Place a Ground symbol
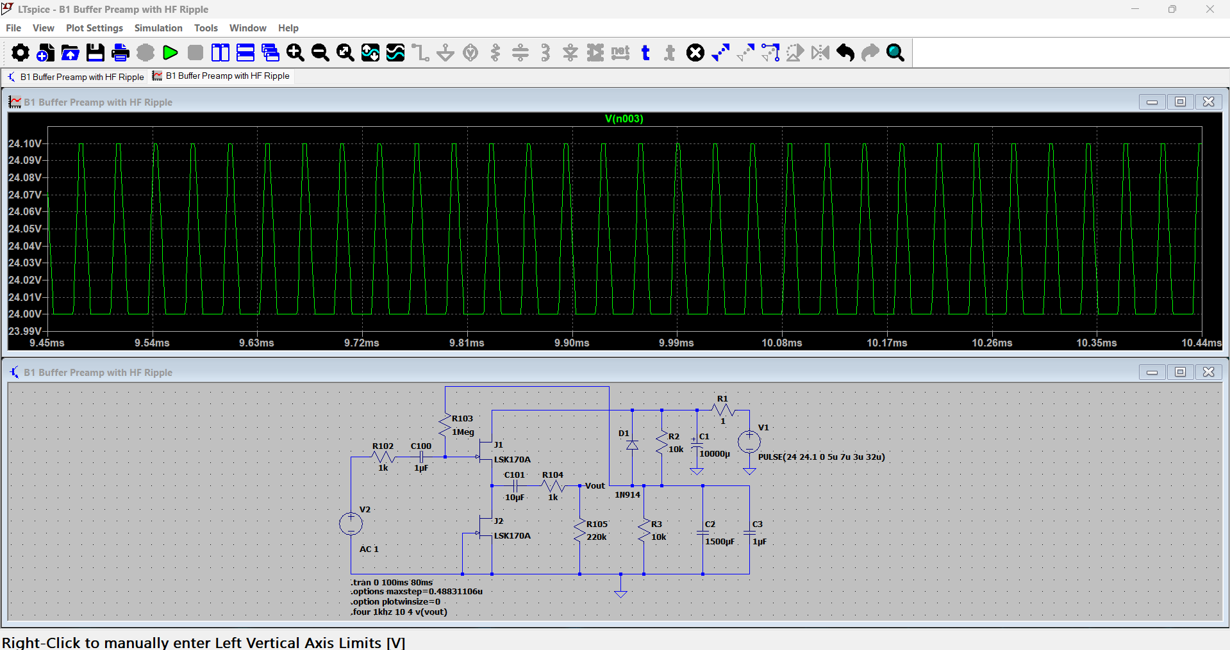The image size is (1230, 650). (445, 53)
